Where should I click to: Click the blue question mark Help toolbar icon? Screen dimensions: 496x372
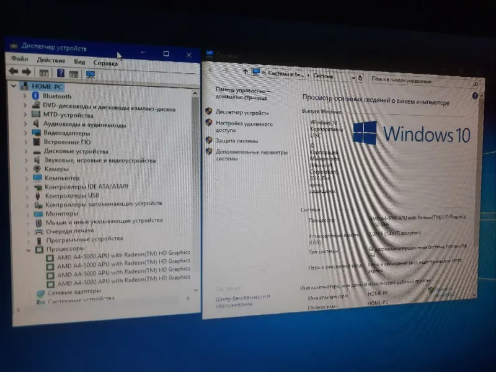tap(61, 73)
